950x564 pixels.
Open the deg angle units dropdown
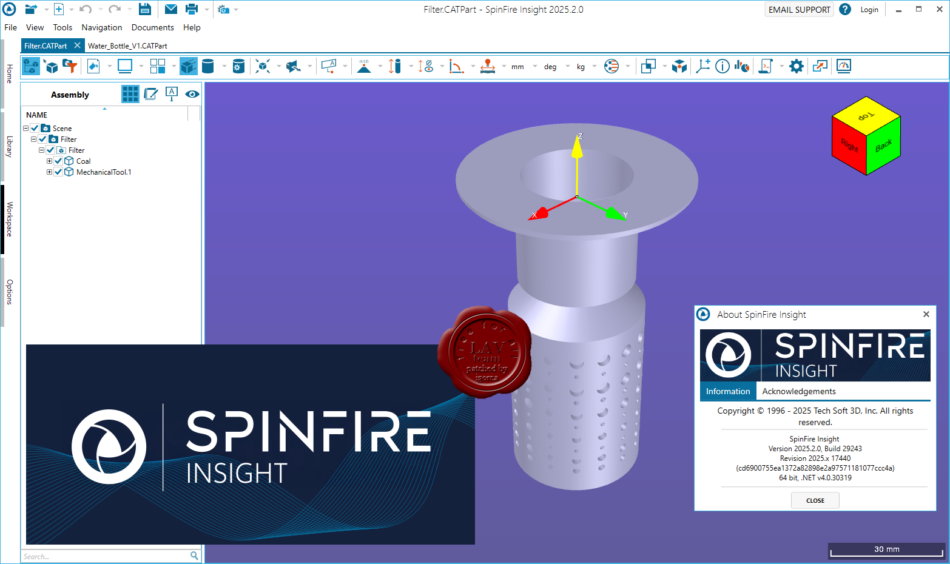coord(567,66)
